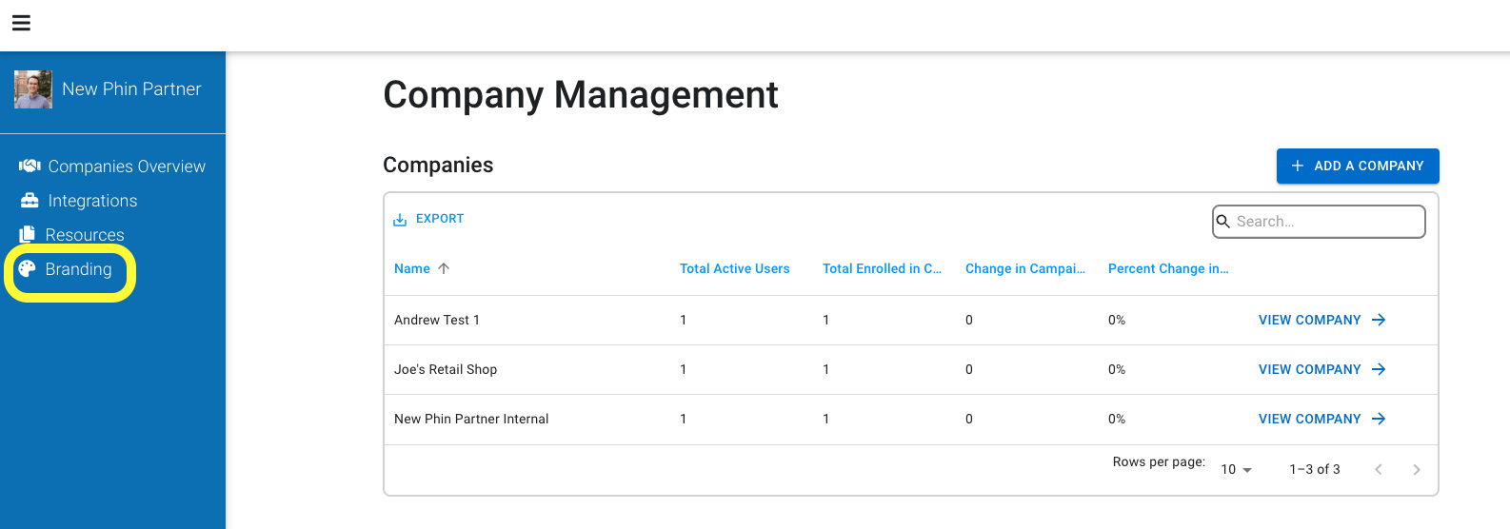Click the company Search field
The image size is (1510, 529).
point(1319,222)
